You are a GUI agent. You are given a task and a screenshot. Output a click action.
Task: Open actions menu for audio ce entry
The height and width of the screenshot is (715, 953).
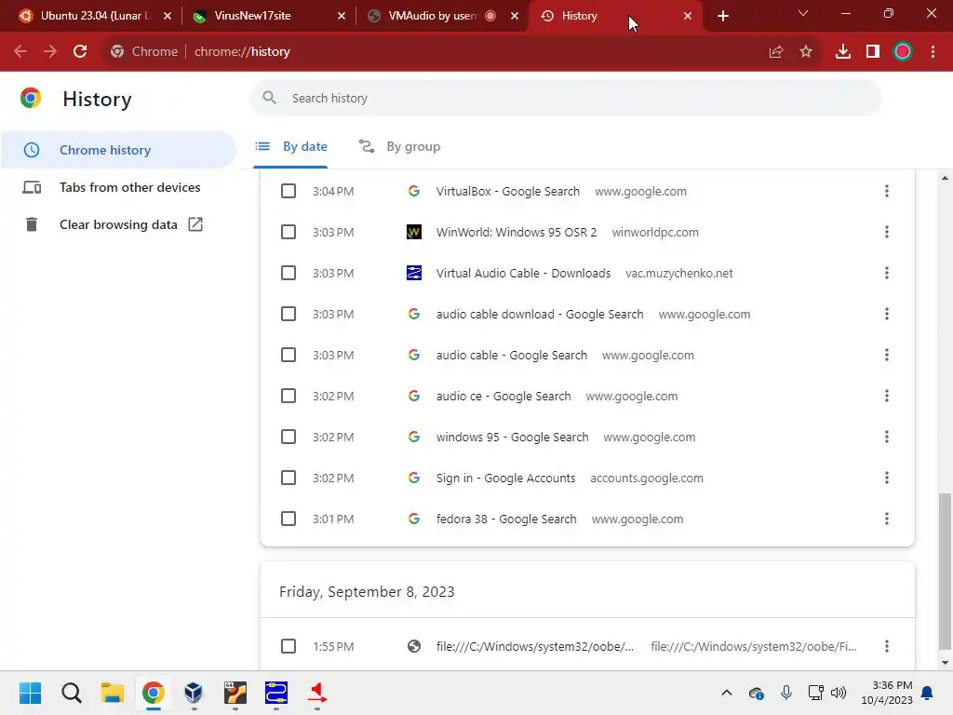click(887, 396)
